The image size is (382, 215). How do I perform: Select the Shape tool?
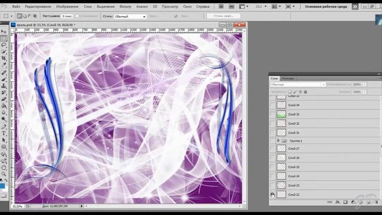pos(4,146)
